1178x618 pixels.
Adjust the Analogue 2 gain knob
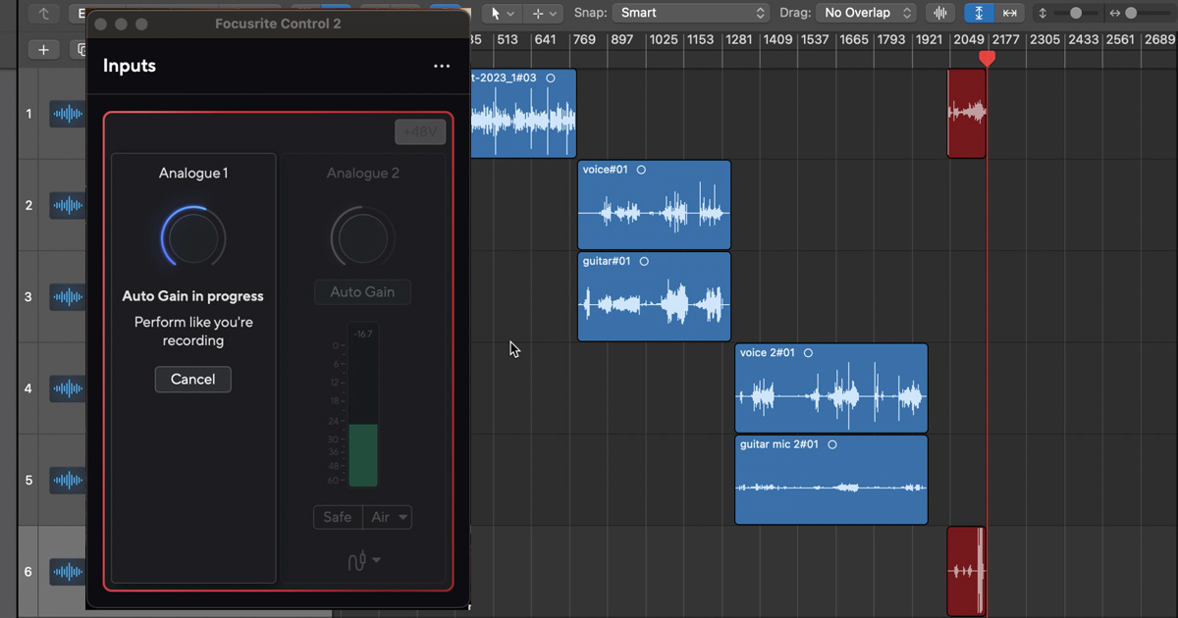click(x=362, y=237)
